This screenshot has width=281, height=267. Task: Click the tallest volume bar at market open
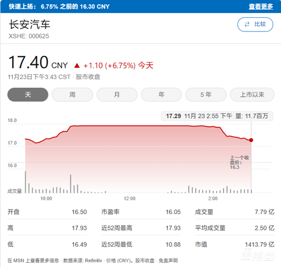tap(25, 182)
